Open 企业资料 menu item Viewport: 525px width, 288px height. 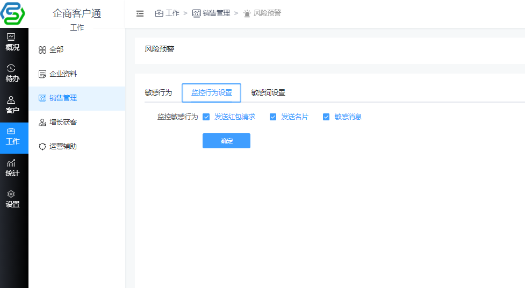click(x=77, y=74)
